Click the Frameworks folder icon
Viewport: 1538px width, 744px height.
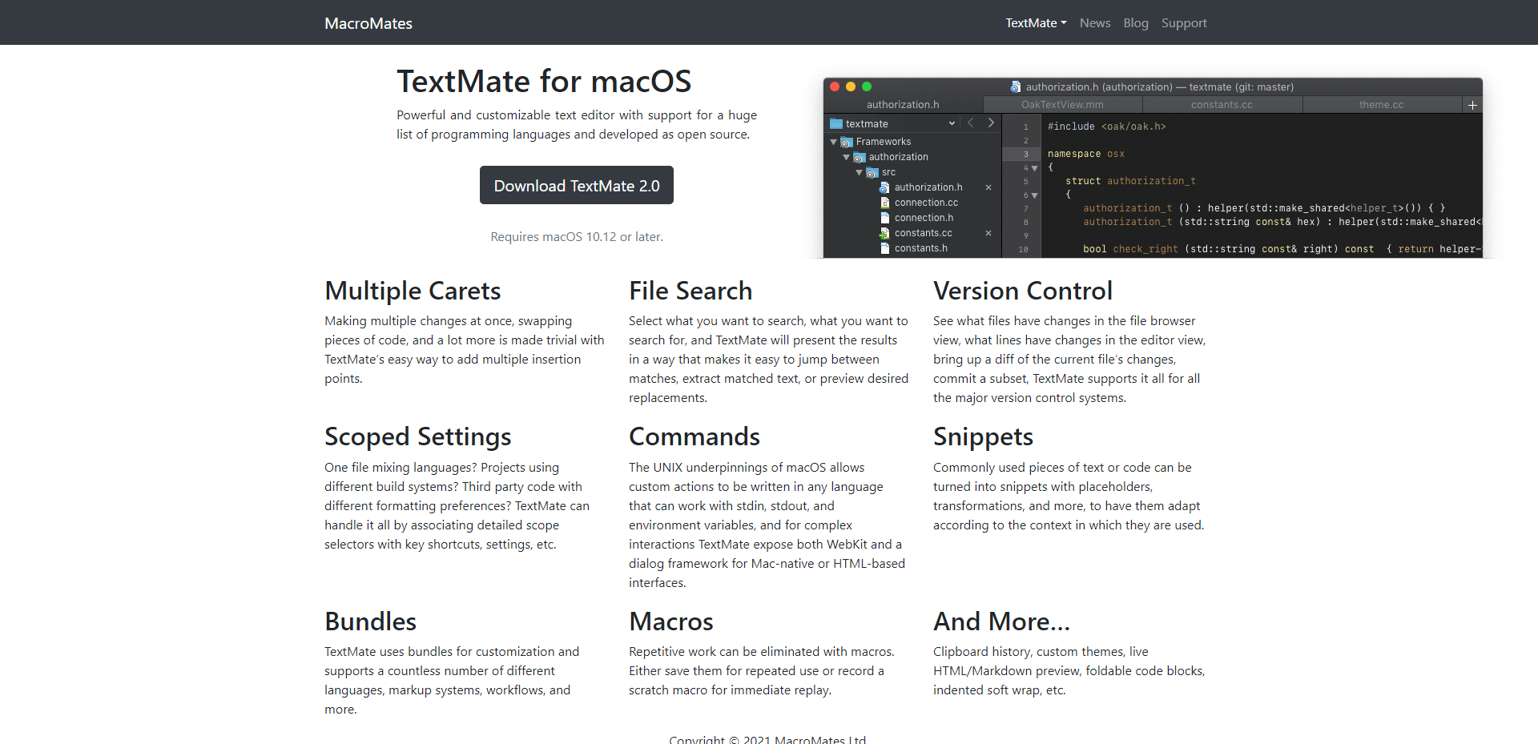pyautogui.click(x=847, y=142)
